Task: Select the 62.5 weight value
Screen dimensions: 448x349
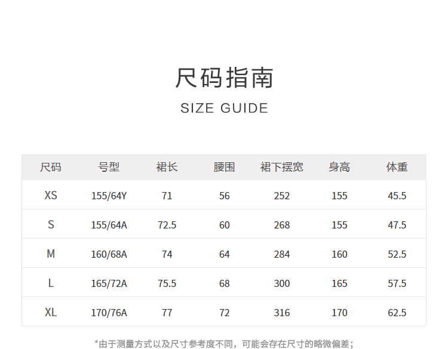Action: point(397,313)
